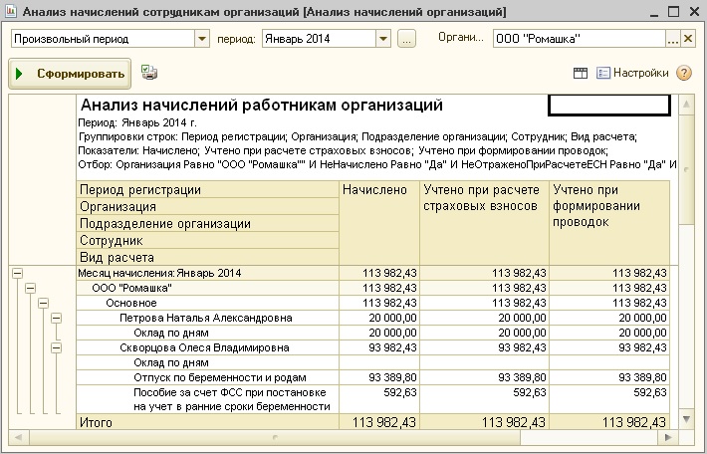
Task: Click the table layout icon left of Настройки
Action: (x=581, y=73)
